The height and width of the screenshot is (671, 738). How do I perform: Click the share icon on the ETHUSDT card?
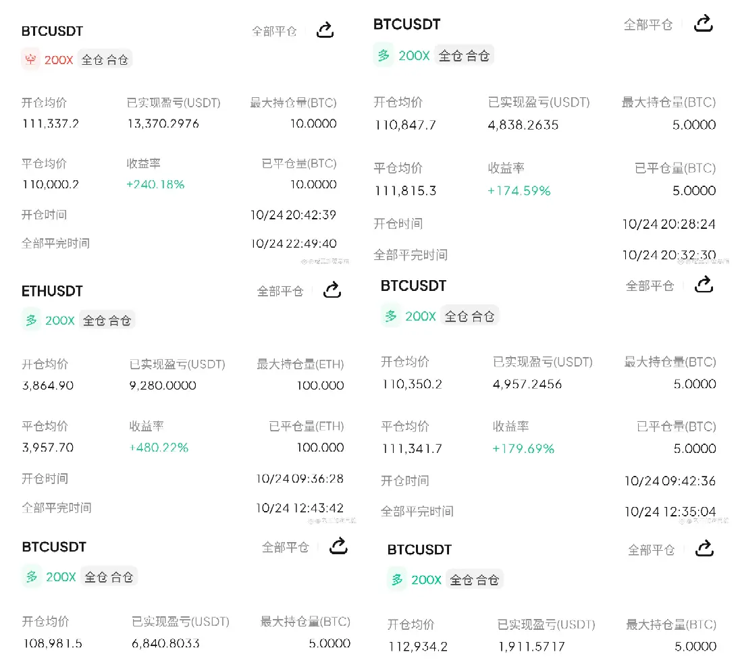(x=332, y=290)
